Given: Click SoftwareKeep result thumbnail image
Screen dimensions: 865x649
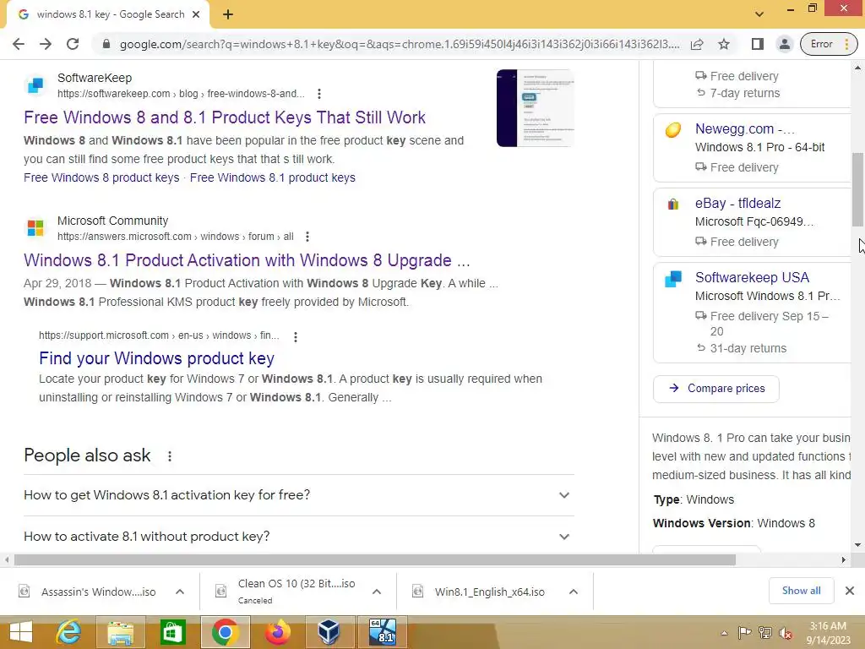Looking at the screenshot, I should (x=535, y=108).
